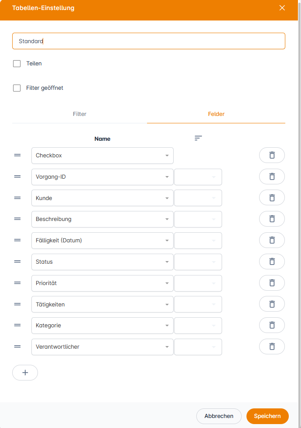The width and height of the screenshot is (301, 428).
Task: Delete the Status field row
Action: (272, 262)
